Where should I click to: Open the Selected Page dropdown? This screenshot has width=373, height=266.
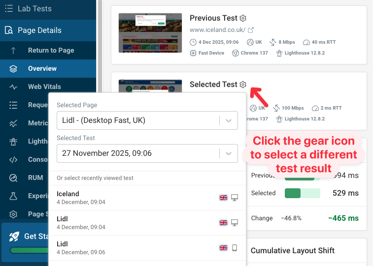pos(147,120)
